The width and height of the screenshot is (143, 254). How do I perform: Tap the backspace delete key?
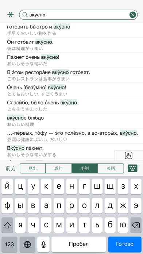[136, 225]
